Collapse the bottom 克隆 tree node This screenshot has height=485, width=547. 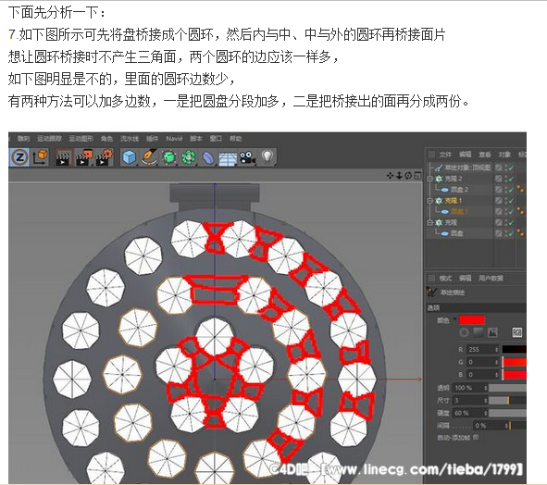pyautogui.click(x=430, y=223)
